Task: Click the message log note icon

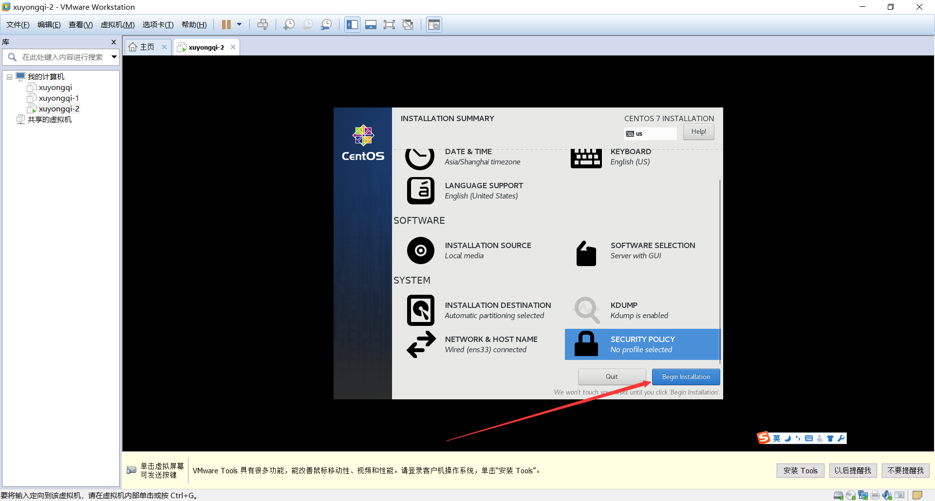Action: [917, 495]
